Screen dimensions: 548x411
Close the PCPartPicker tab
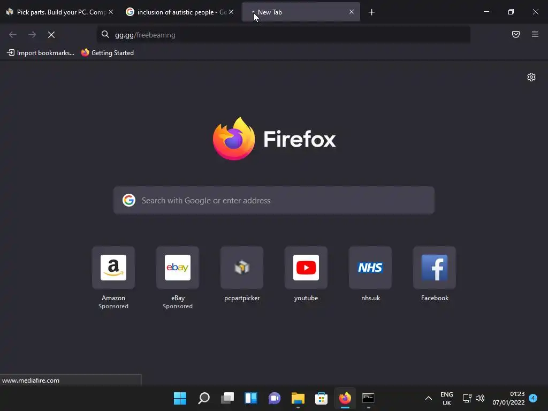coord(111,12)
